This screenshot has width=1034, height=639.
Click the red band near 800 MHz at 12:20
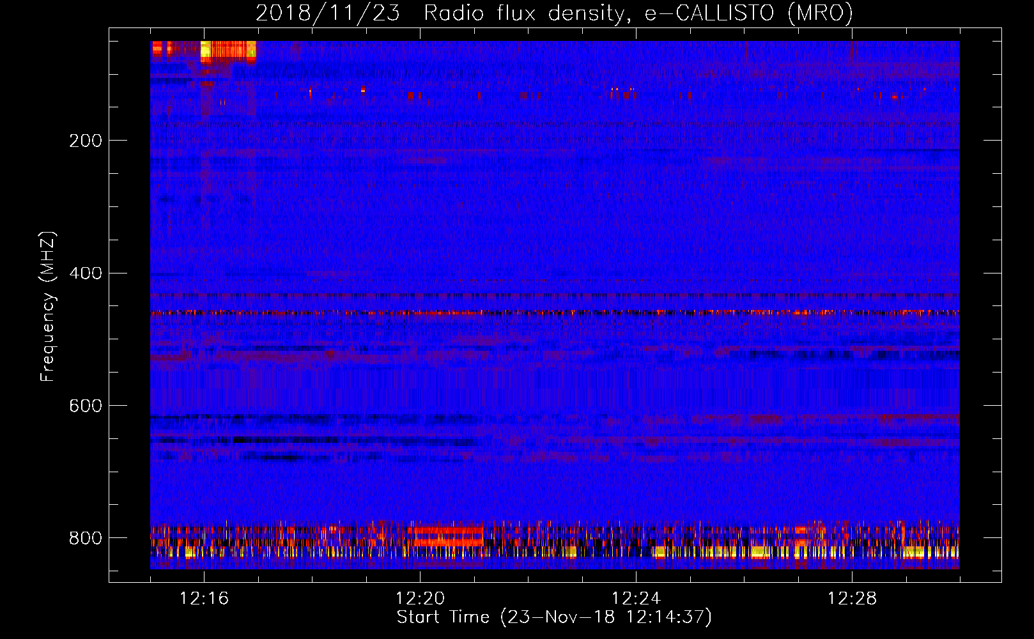(x=446, y=536)
